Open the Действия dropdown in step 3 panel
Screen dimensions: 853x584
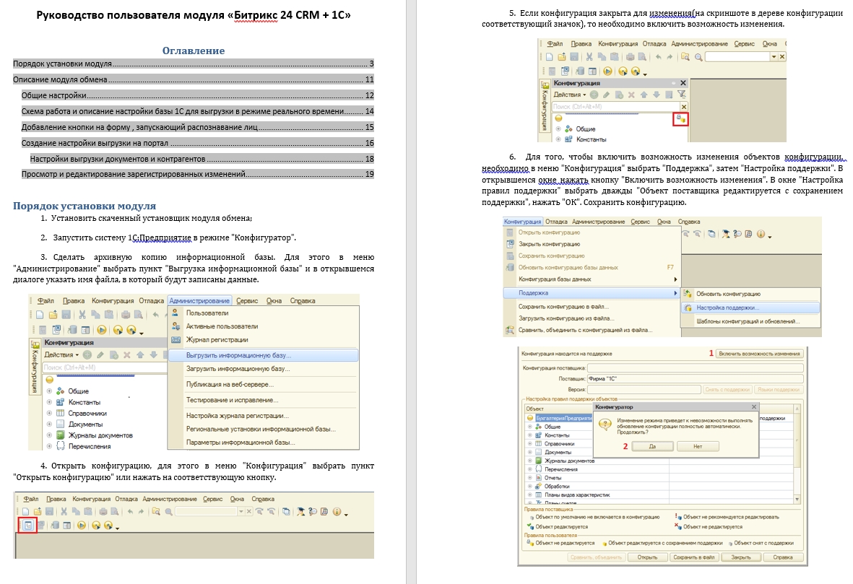(x=61, y=354)
